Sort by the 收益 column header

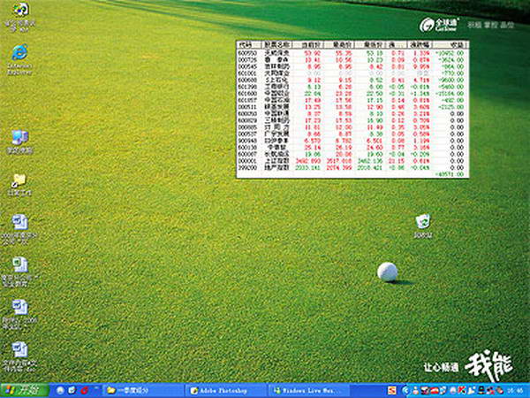[450, 45]
